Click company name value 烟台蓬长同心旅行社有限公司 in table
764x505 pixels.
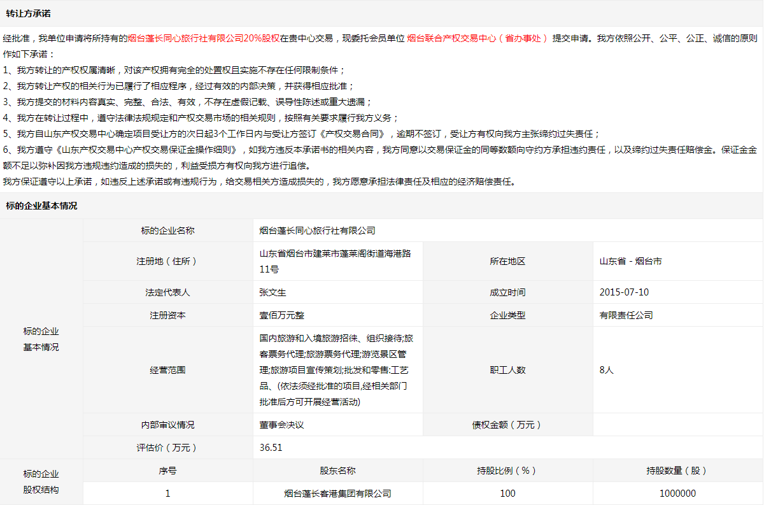pyautogui.click(x=317, y=231)
